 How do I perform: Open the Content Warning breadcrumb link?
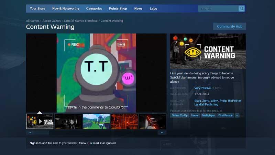pos(112,21)
